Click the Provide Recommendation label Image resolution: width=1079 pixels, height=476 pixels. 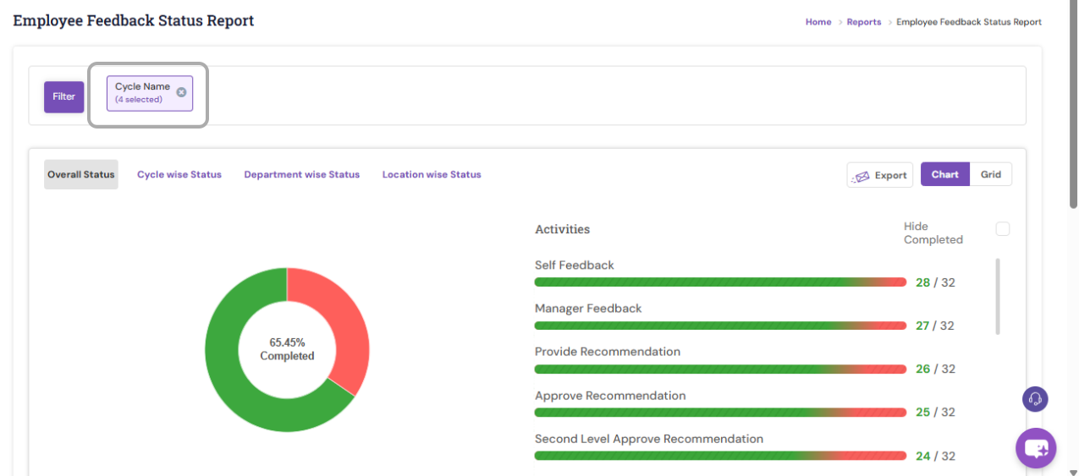tap(608, 352)
